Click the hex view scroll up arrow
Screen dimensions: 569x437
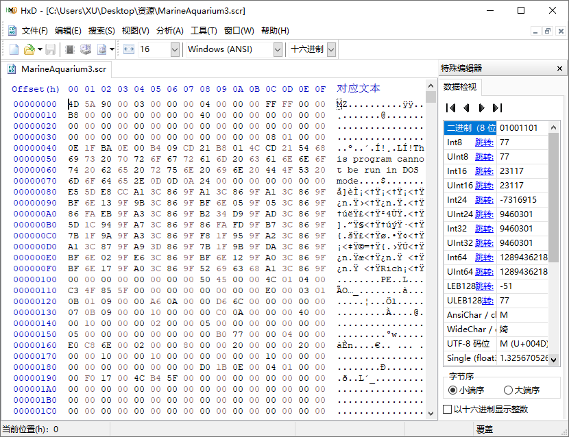click(x=431, y=86)
